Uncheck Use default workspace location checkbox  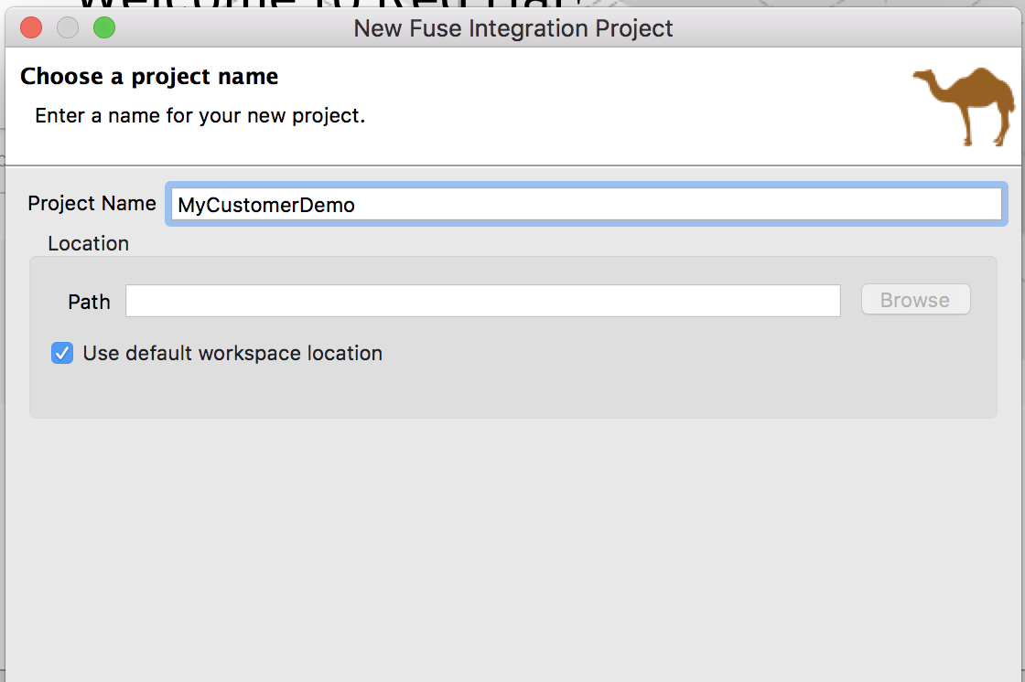point(62,354)
